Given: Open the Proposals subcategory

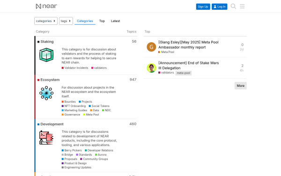Looking at the screenshot, I should [69, 159].
